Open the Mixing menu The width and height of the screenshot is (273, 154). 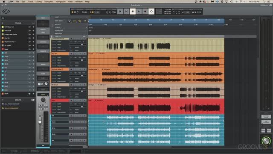pos(38,2)
